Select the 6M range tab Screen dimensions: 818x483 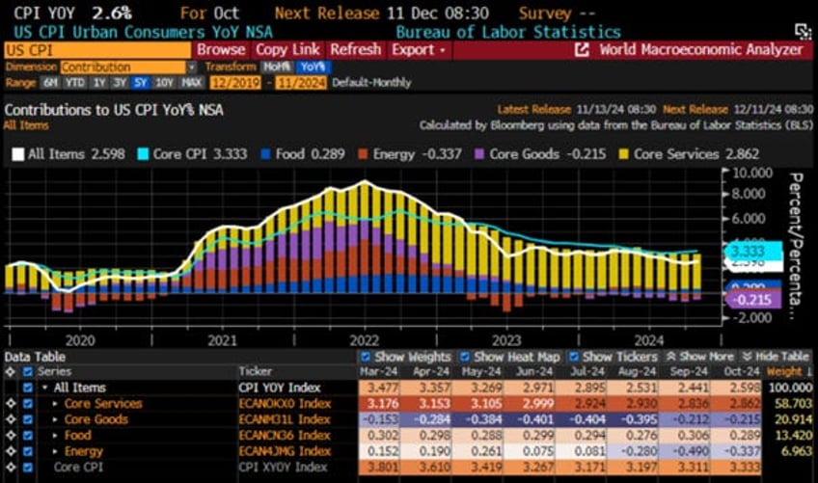pos(50,82)
